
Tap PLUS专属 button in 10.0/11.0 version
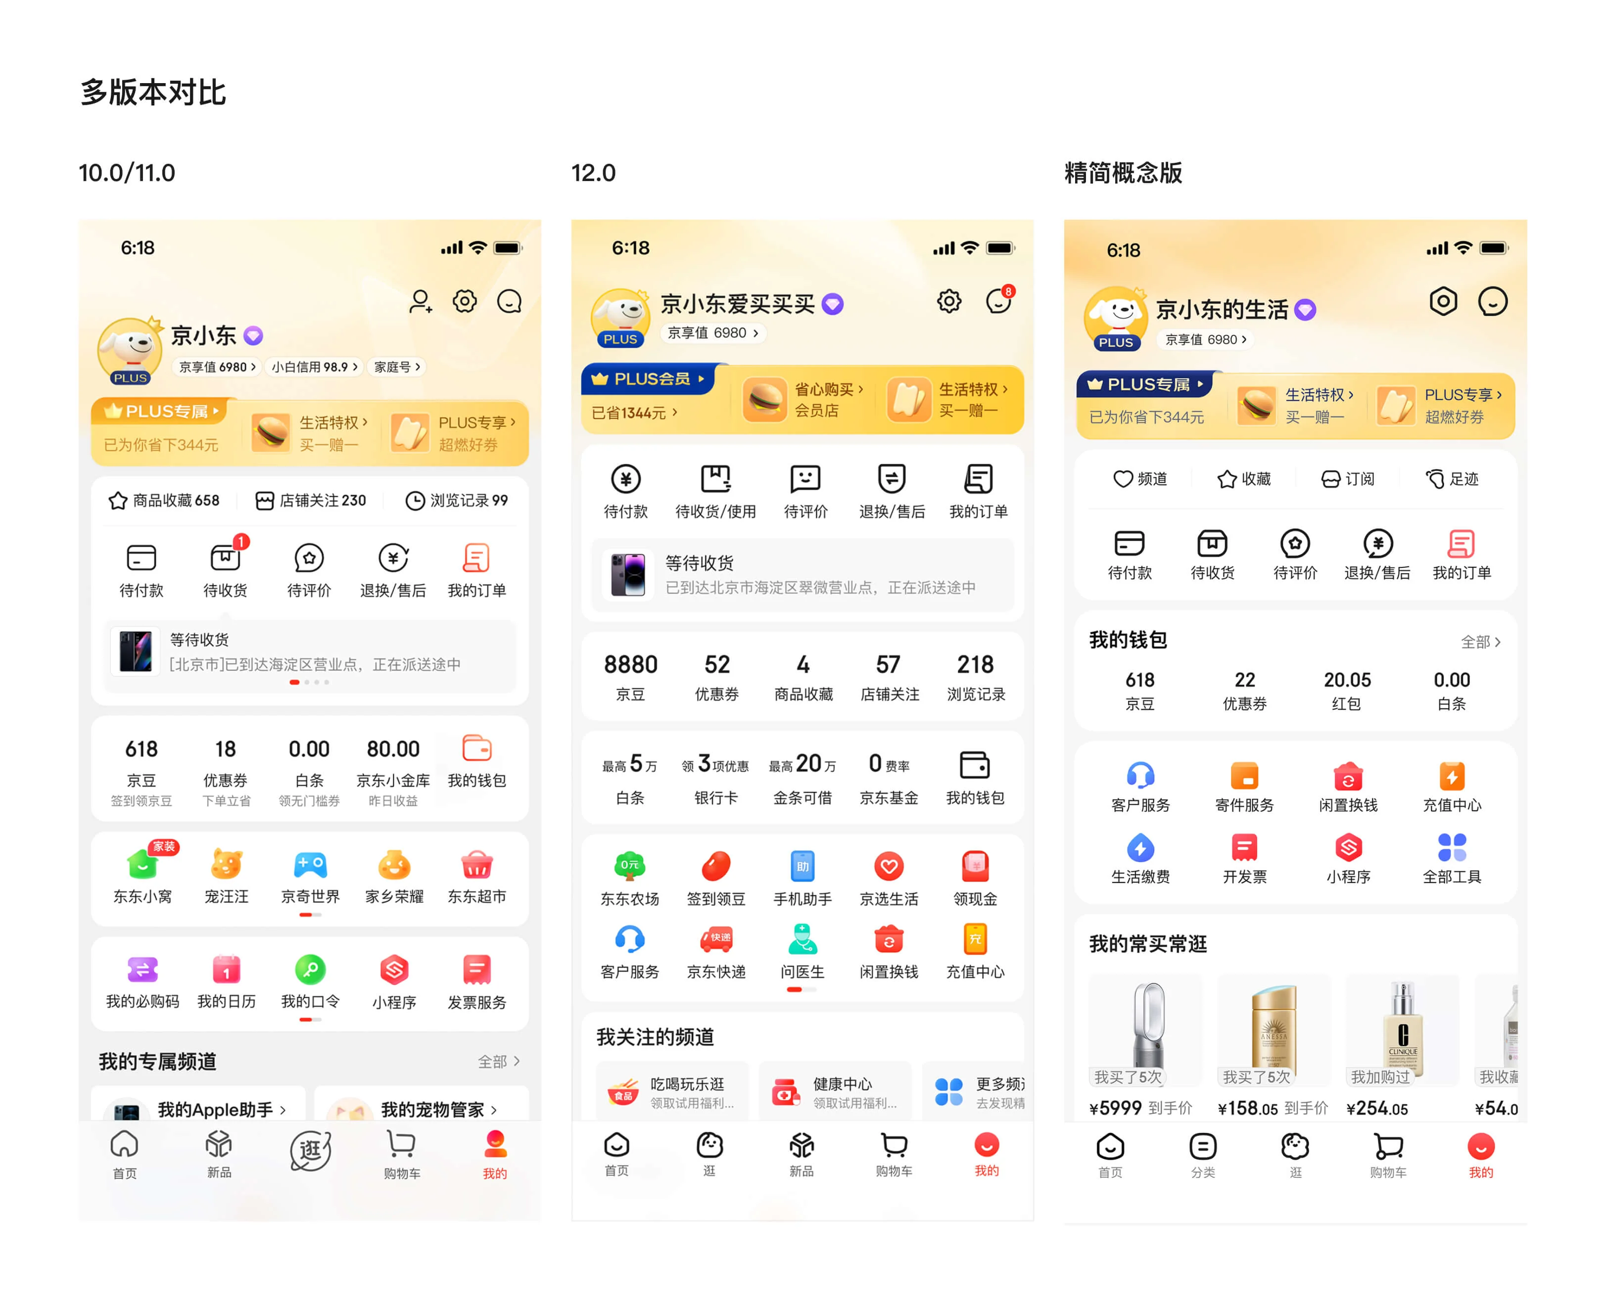pyautogui.click(x=164, y=411)
